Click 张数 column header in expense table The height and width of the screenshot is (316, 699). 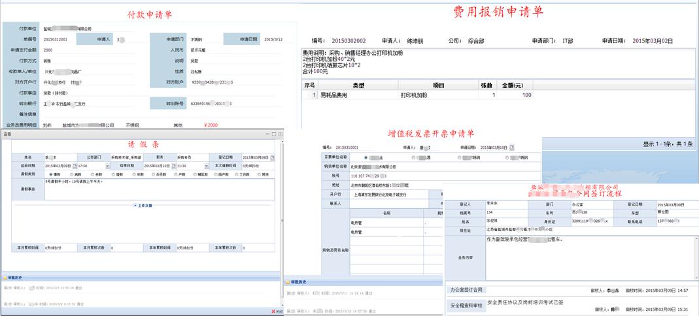[488, 86]
